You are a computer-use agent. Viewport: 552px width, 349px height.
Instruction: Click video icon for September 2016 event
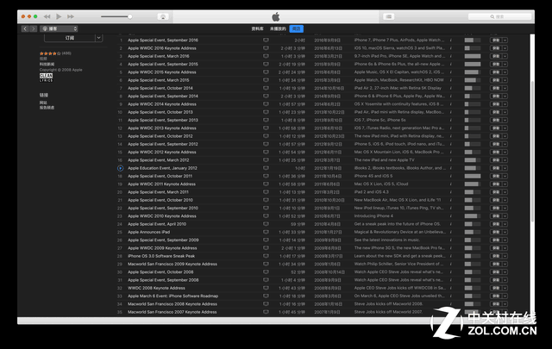[x=266, y=40]
